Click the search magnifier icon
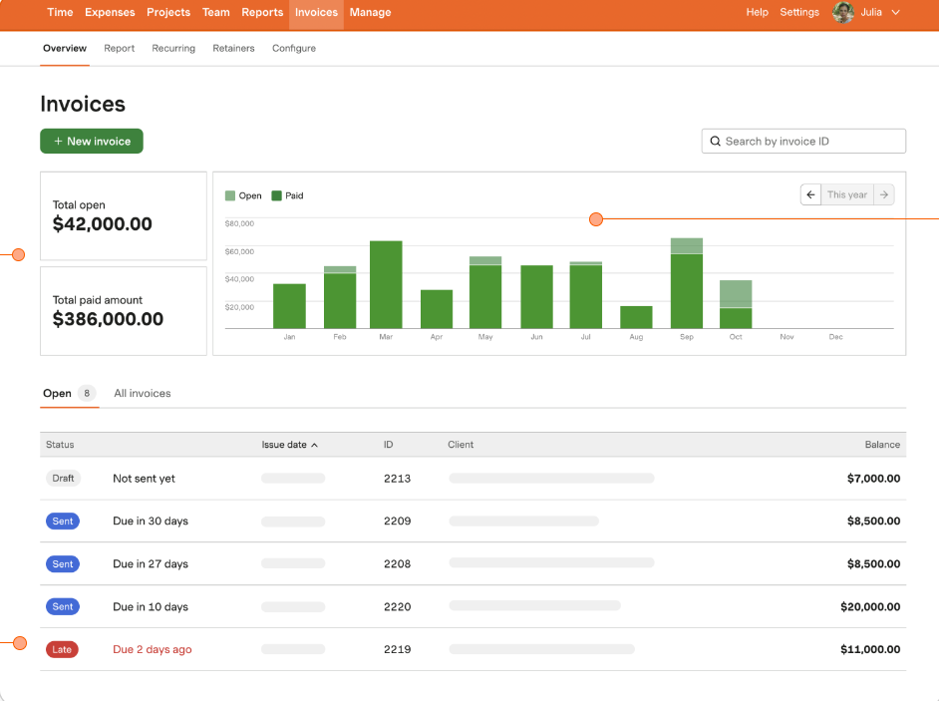Viewport: 939px width, 701px height. point(715,141)
